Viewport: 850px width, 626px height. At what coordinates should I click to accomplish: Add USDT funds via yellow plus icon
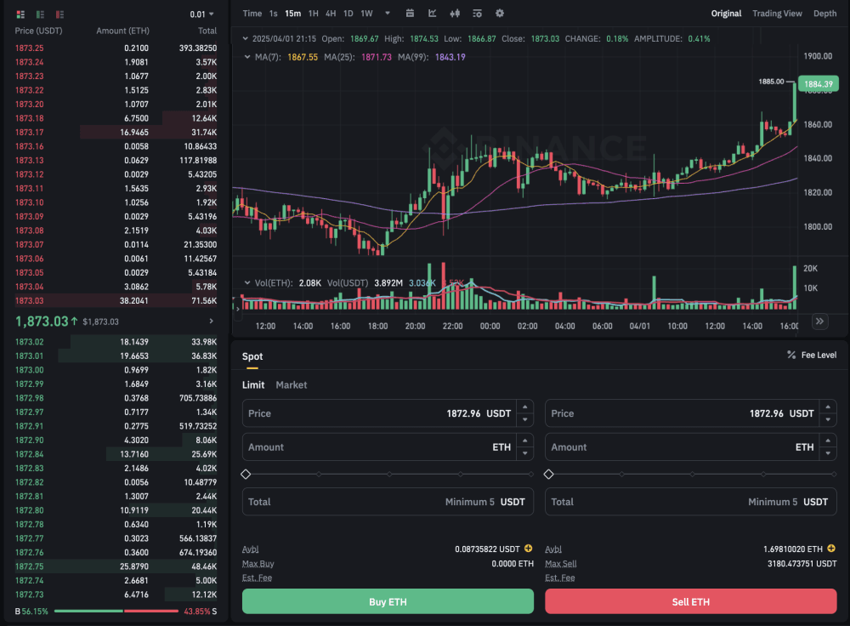pyautogui.click(x=528, y=549)
